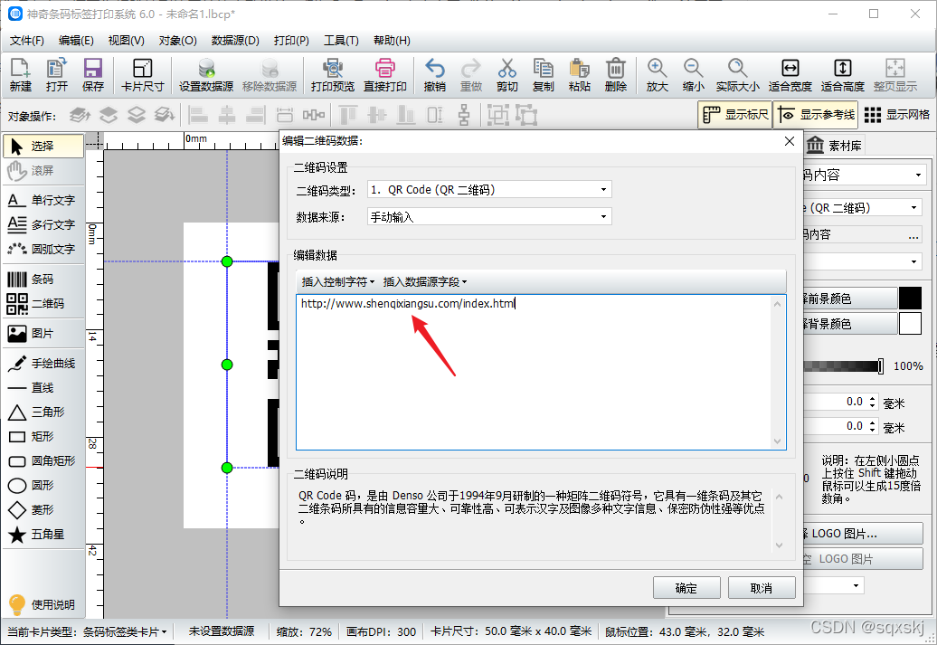Activate the 选择 selection mode
Screen dimensions: 937x645
(43, 146)
